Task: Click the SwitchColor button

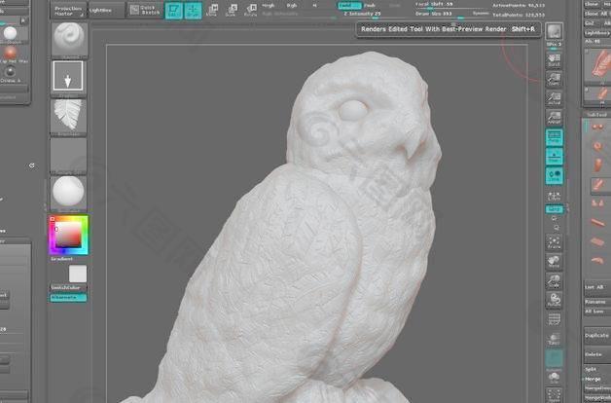Action: click(x=68, y=288)
